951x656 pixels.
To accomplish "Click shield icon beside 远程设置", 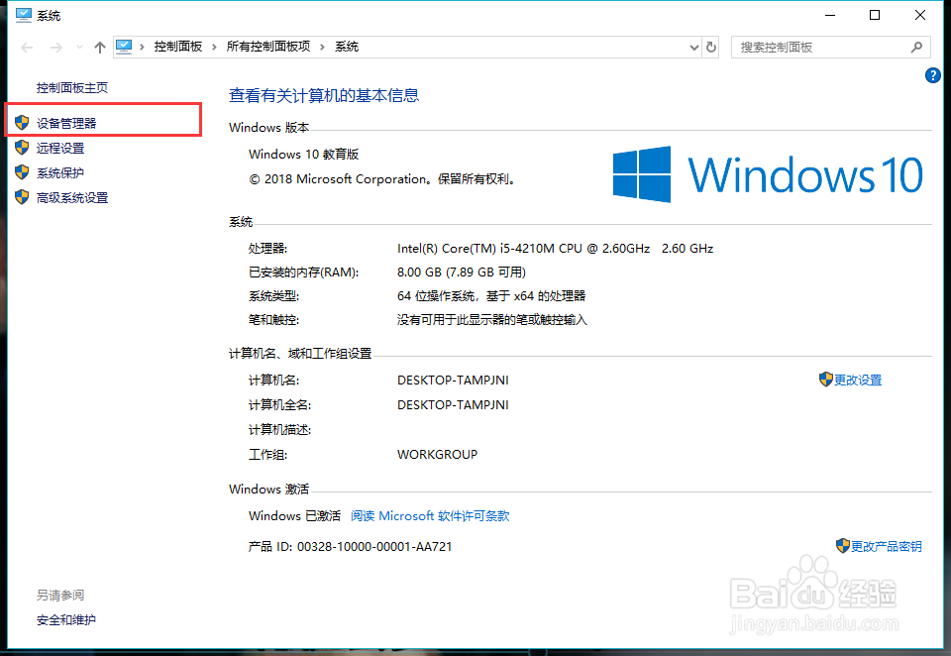I will [x=22, y=148].
